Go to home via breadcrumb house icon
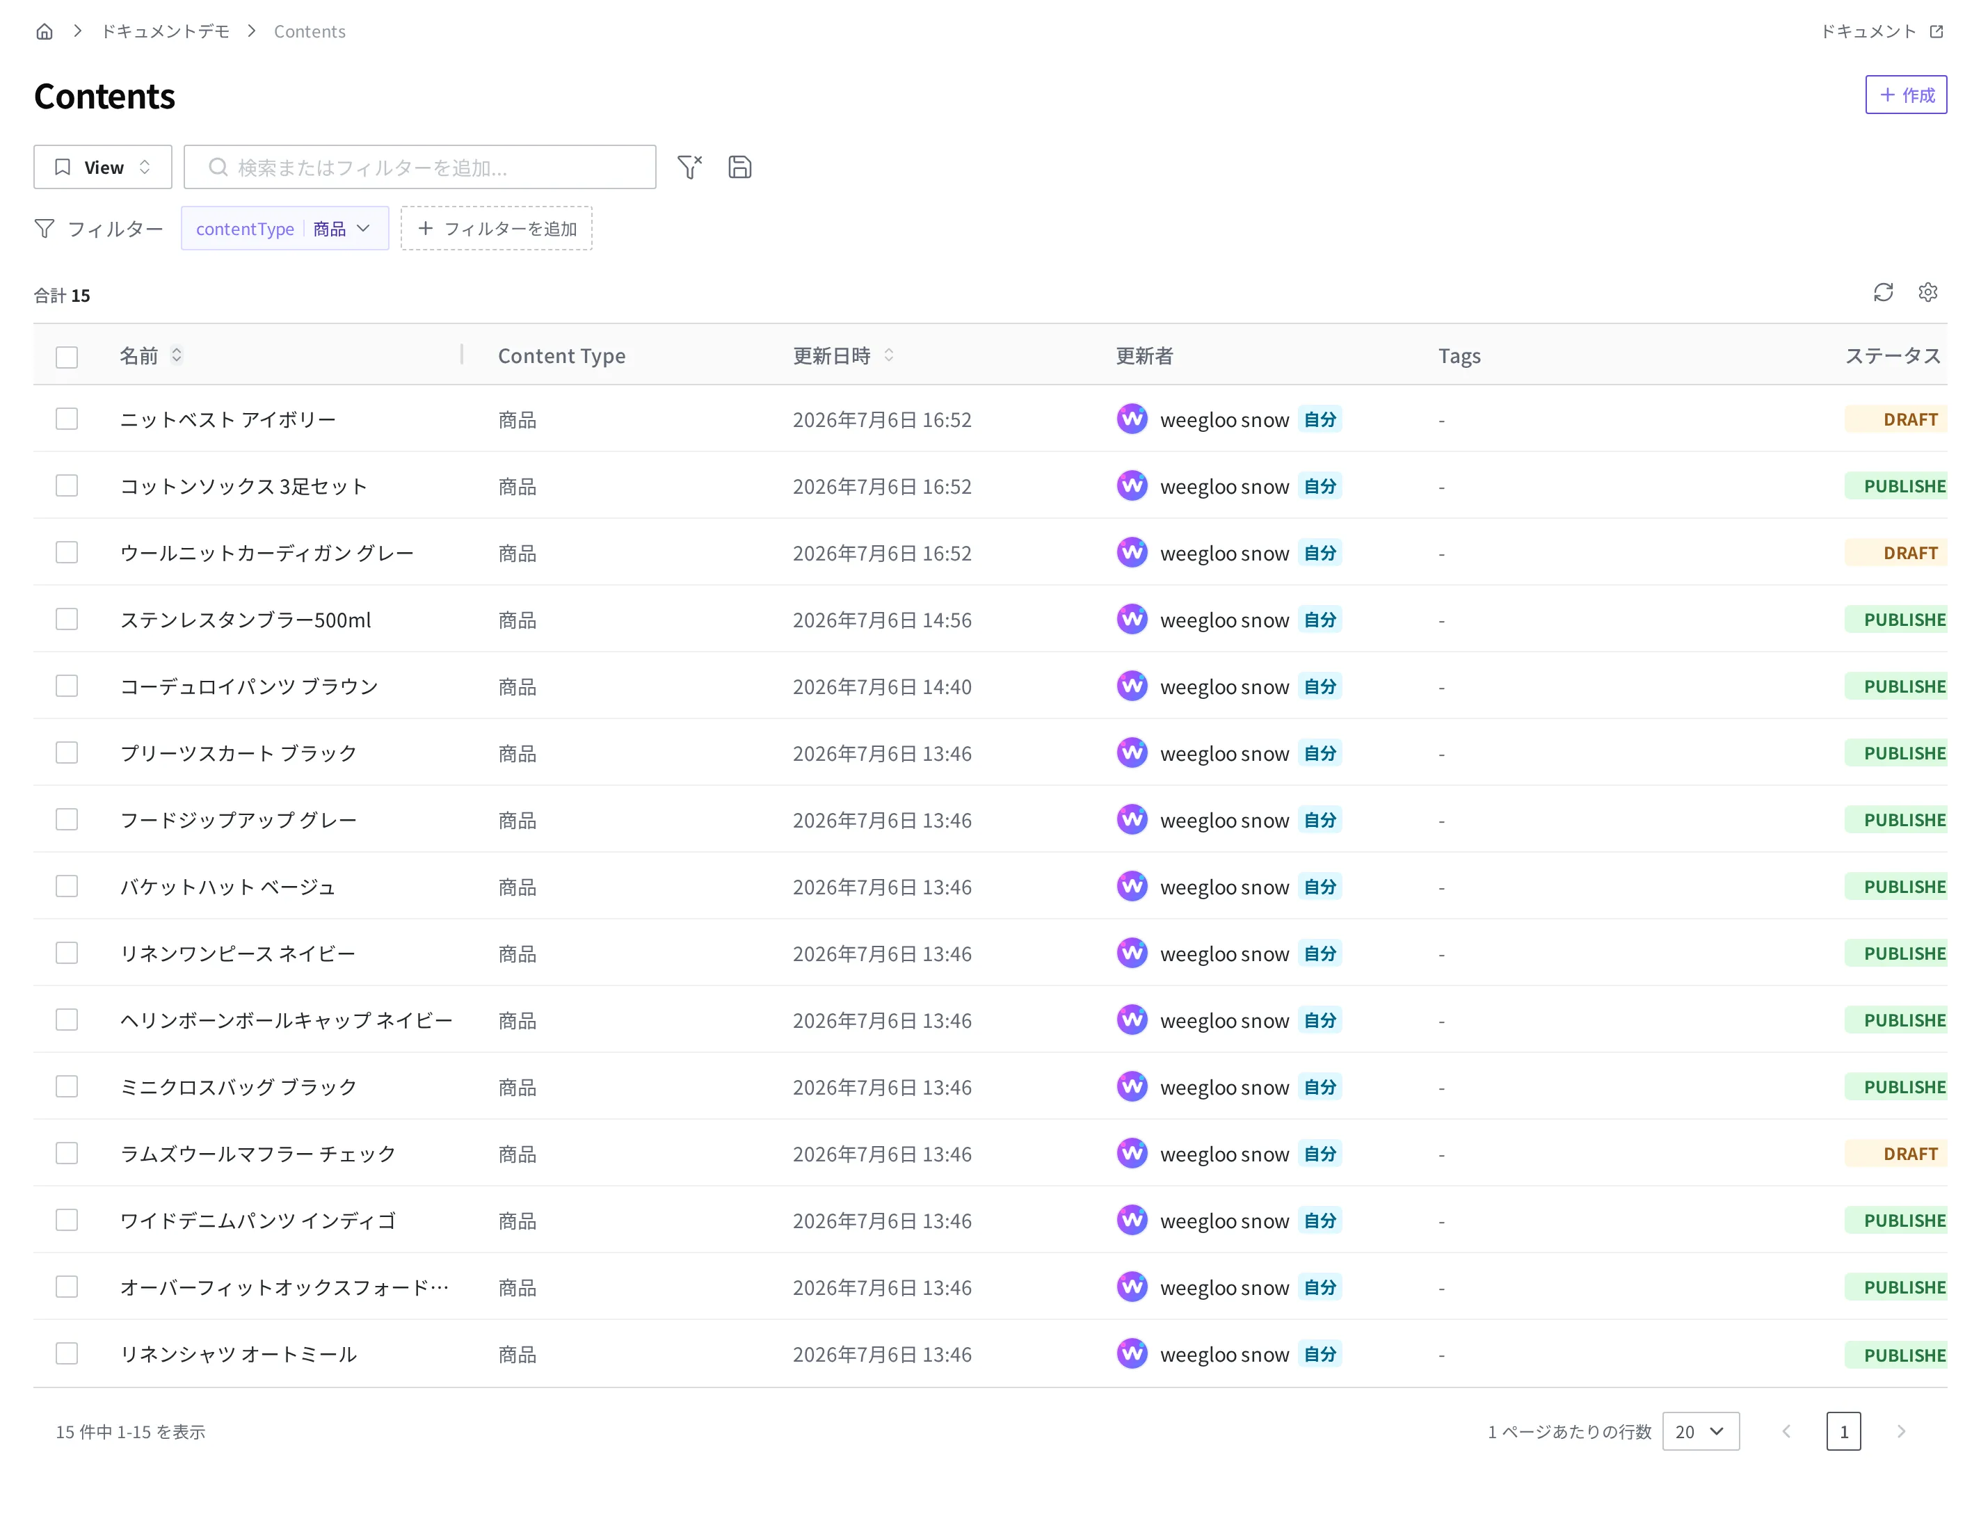 pyautogui.click(x=45, y=32)
